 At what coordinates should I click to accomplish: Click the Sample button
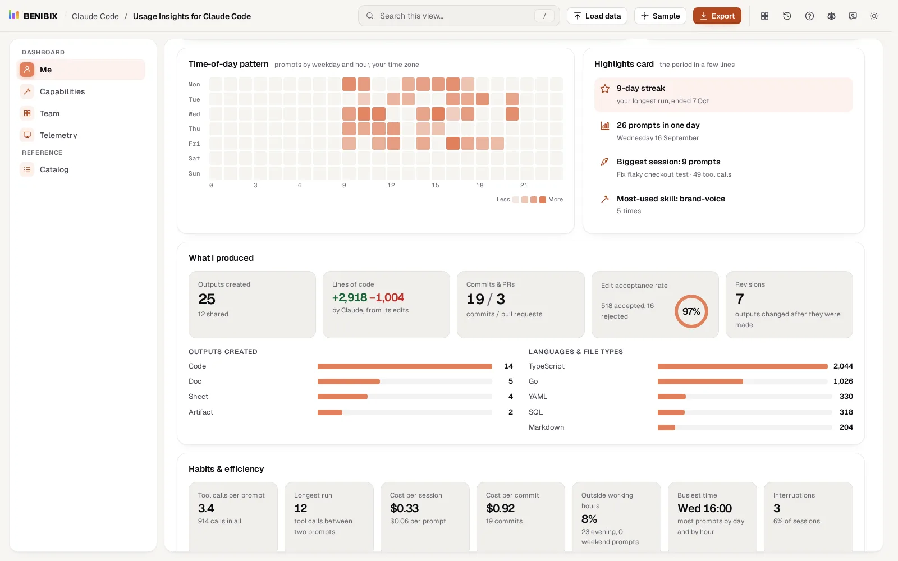click(660, 16)
